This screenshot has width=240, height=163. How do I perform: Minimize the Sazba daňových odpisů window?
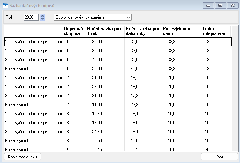point(208,5)
